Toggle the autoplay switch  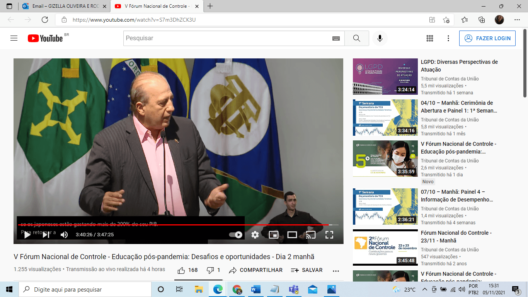pos(236,234)
